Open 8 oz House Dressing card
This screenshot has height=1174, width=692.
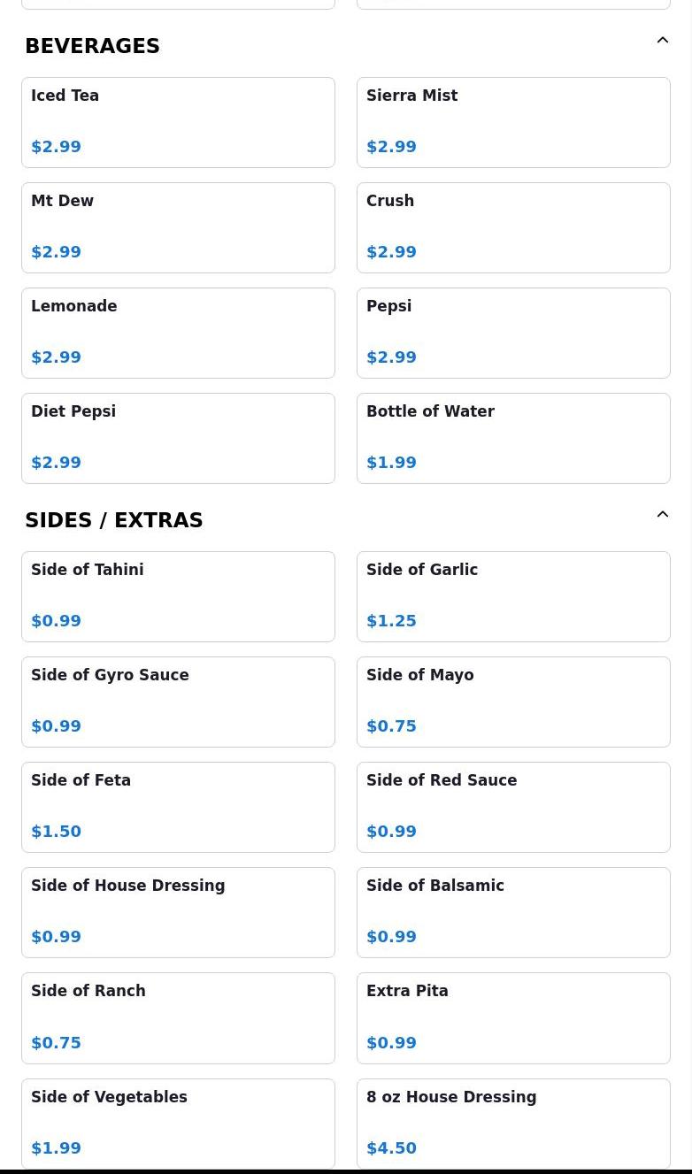point(513,1123)
